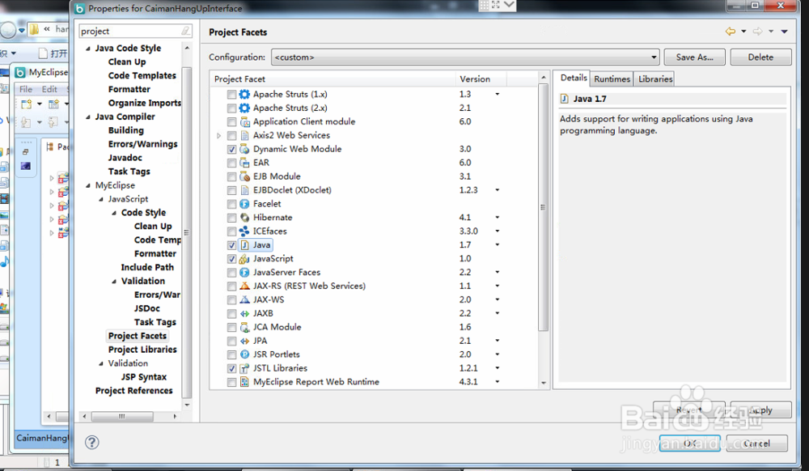Click the Save As... button
The height and width of the screenshot is (471, 809).
694,57
